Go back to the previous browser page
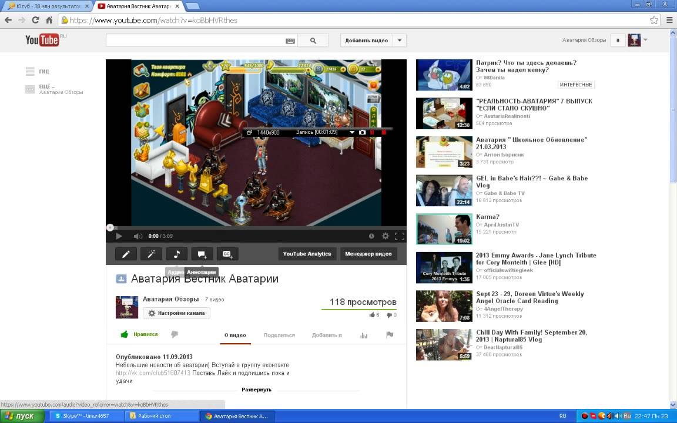677x423 pixels. coord(8,21)
